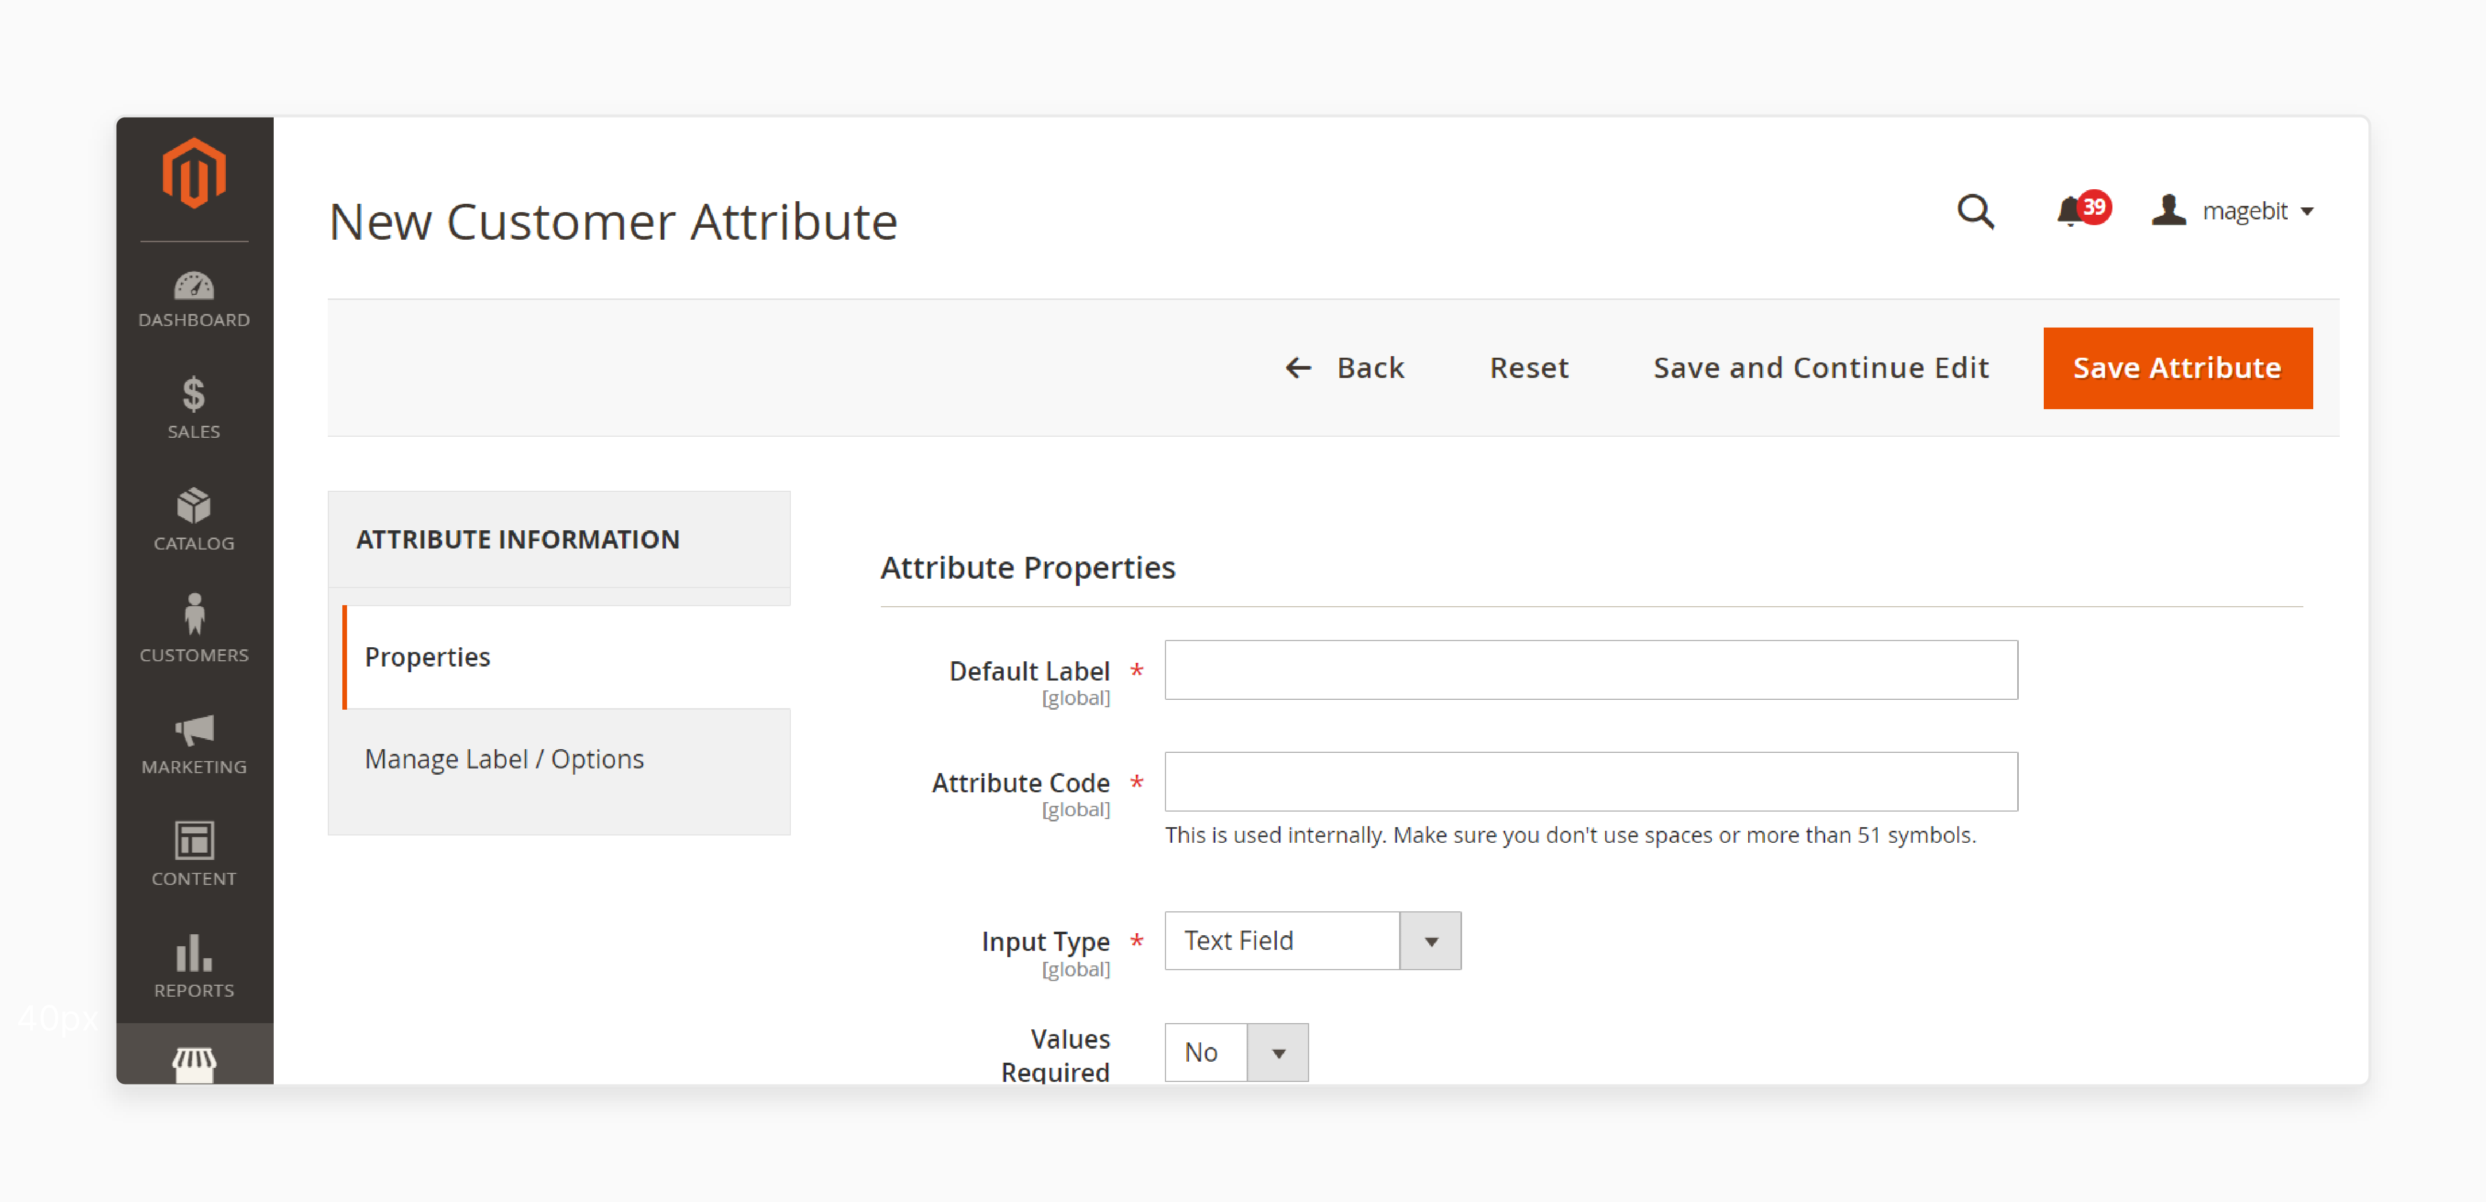Click the search magnifier icon
This screenshot has width=2486, height=1202.
point(1975,211)
